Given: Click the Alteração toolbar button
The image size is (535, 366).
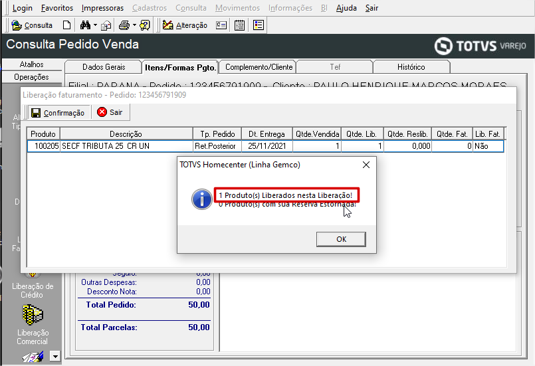Looking at the screenshot, I should (185, 25).
